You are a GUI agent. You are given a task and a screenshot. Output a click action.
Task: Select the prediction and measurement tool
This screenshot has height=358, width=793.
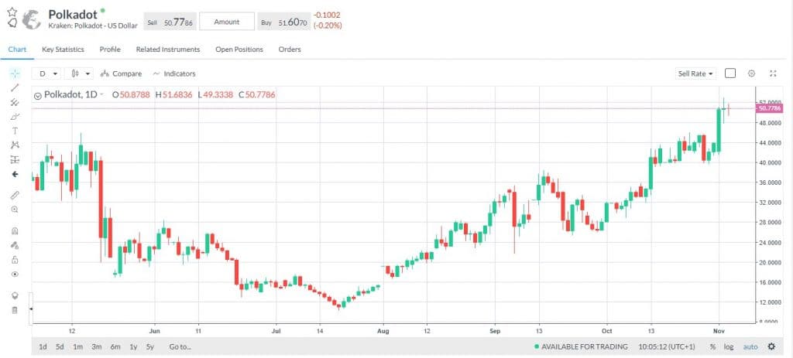(15, 159)
